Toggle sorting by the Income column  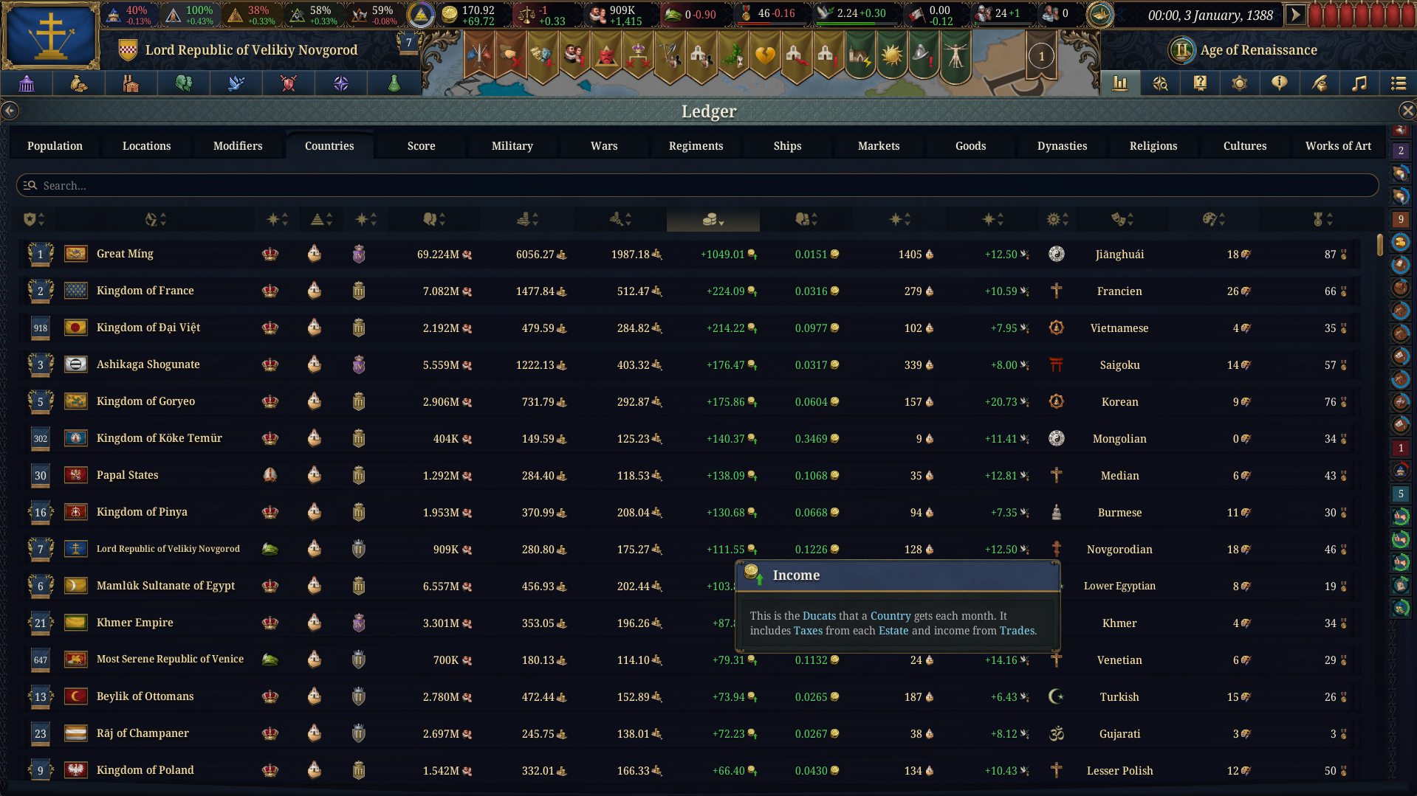(713, 219)
